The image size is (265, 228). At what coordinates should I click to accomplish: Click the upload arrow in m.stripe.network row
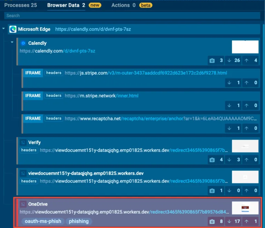click(247, 105)
